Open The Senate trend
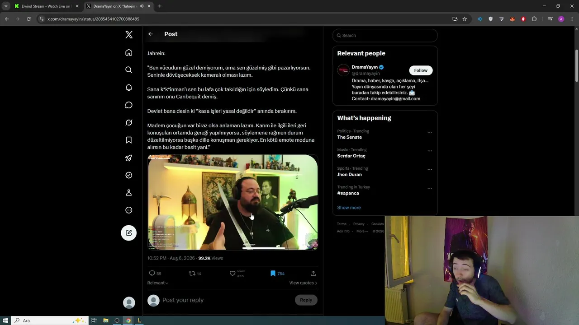The height and width of the screenshot is (325, 579). point(350,137)
